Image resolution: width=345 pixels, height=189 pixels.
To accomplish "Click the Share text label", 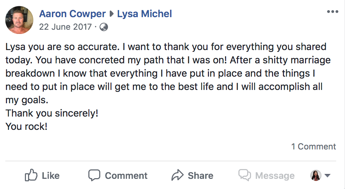I will pyautogui.click(x=201, y=176).
